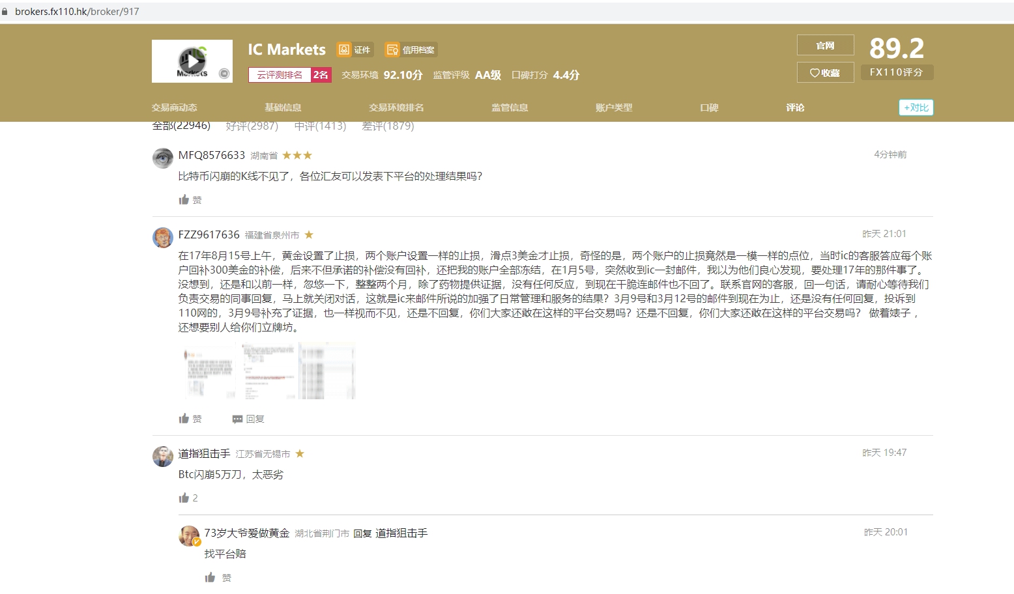Open username FZZ9617636's profile
Image resolution: width=1014 pixels, height=594 pixels.
tap(209, 234)
